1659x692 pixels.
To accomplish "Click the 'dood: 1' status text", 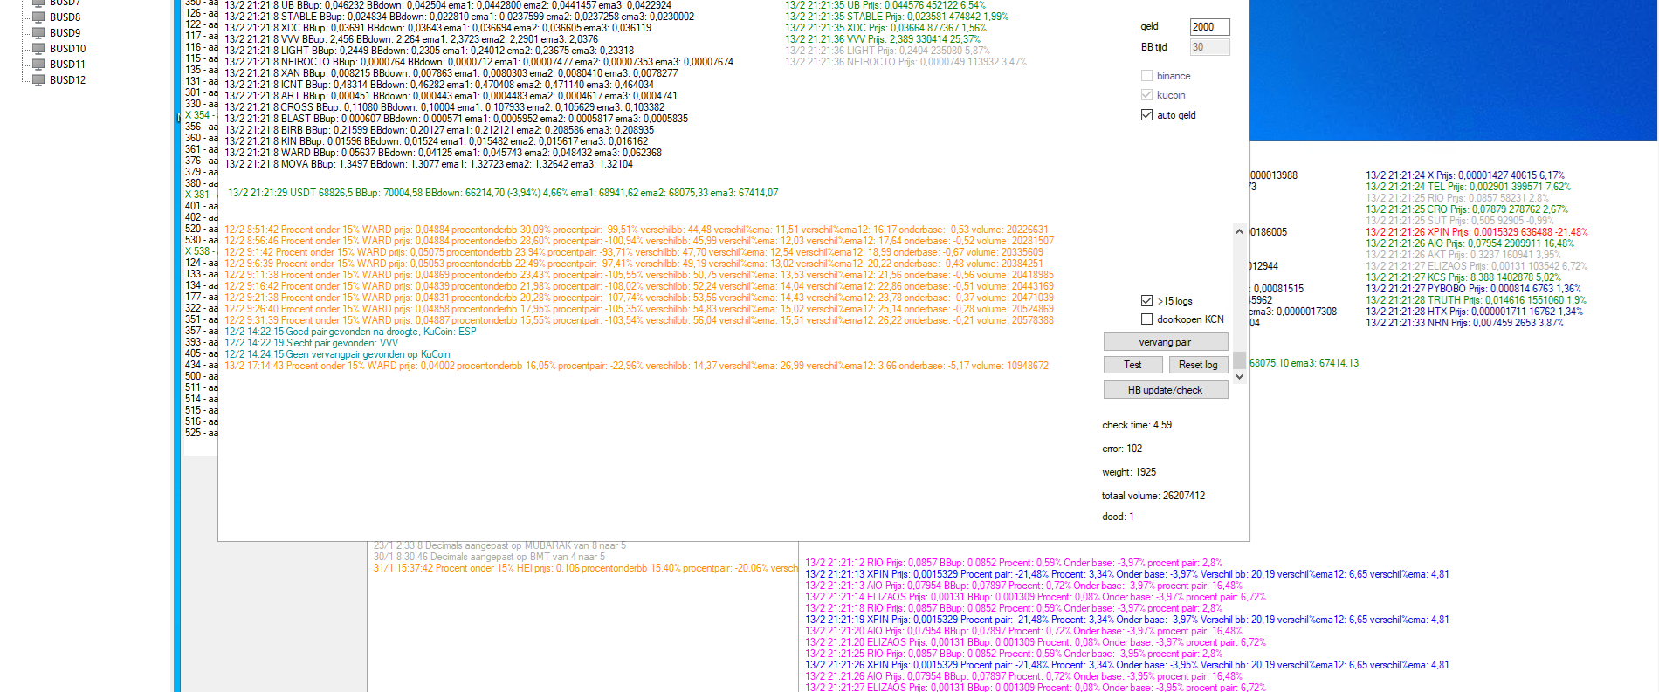I will click(1119, 517).
